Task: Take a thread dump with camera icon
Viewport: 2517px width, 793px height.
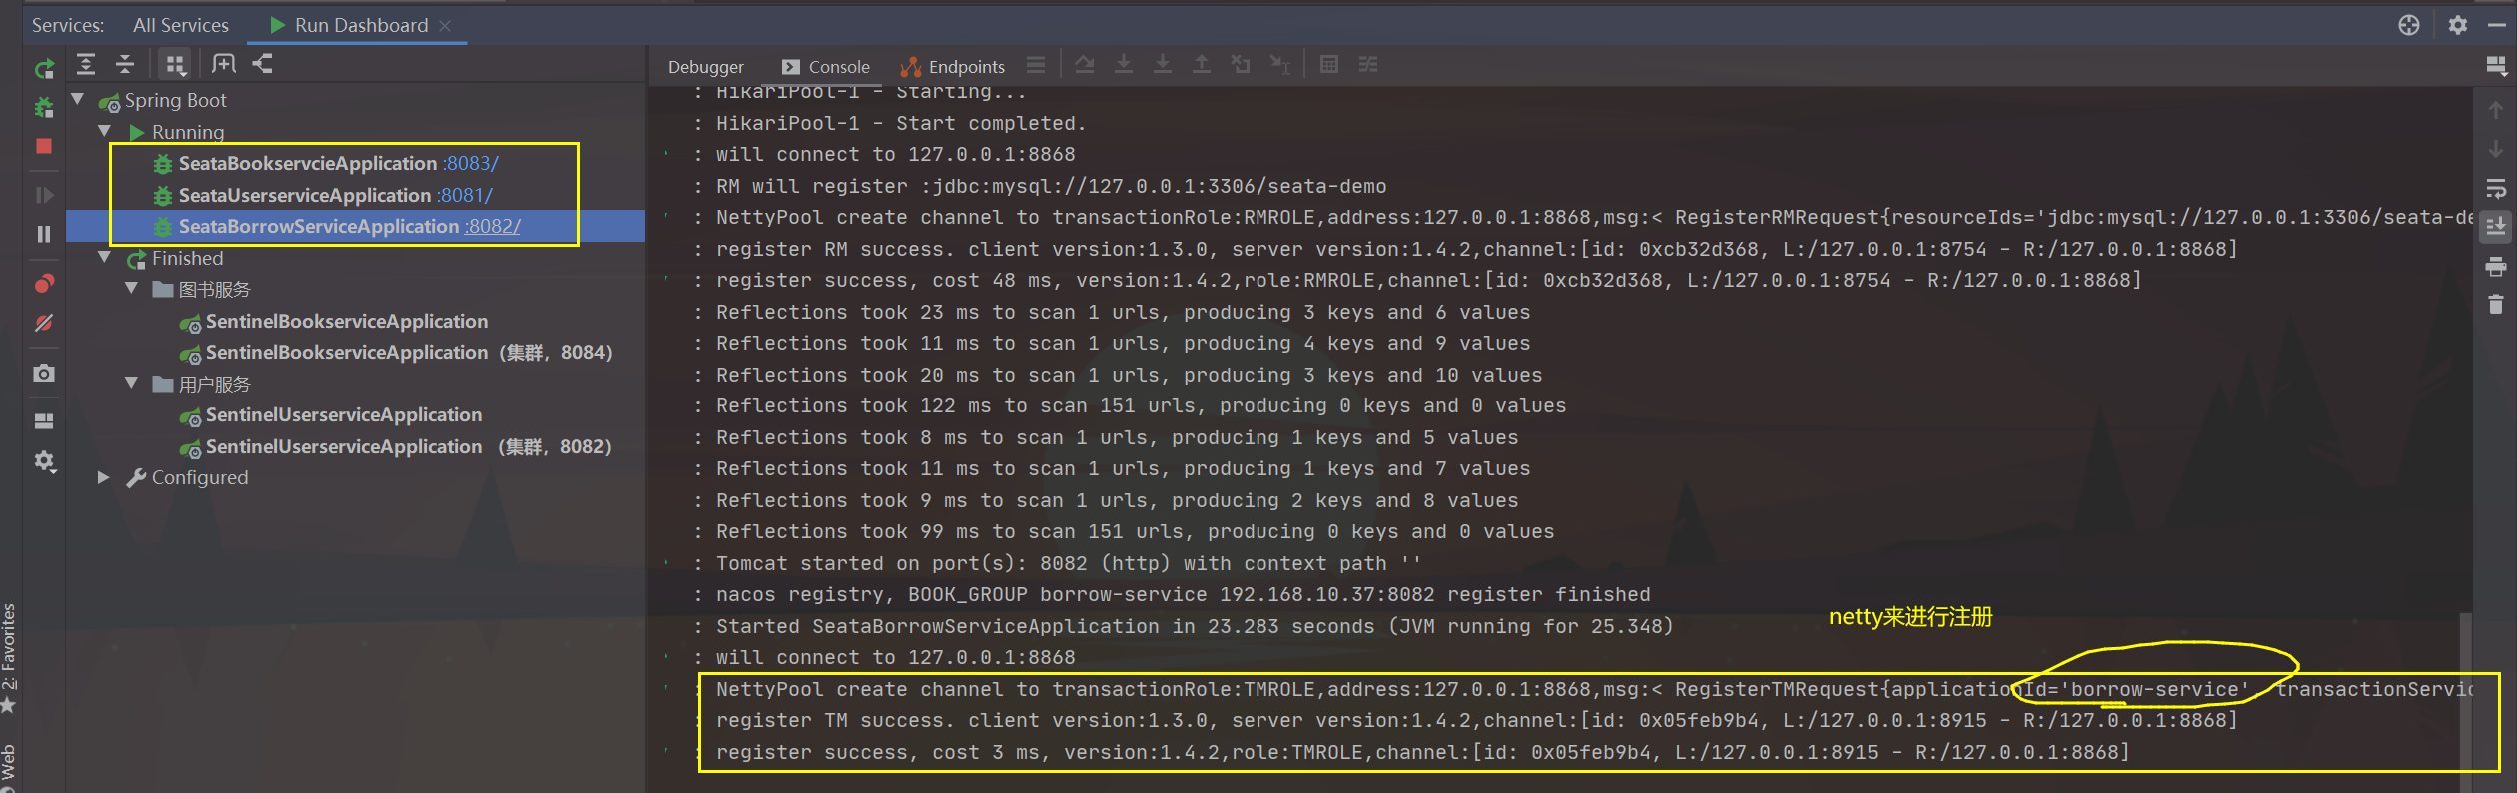Action: pos(44,373)
